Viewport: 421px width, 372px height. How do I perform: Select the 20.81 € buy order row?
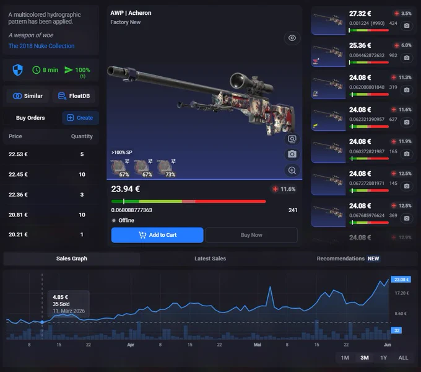coord(51,215)
